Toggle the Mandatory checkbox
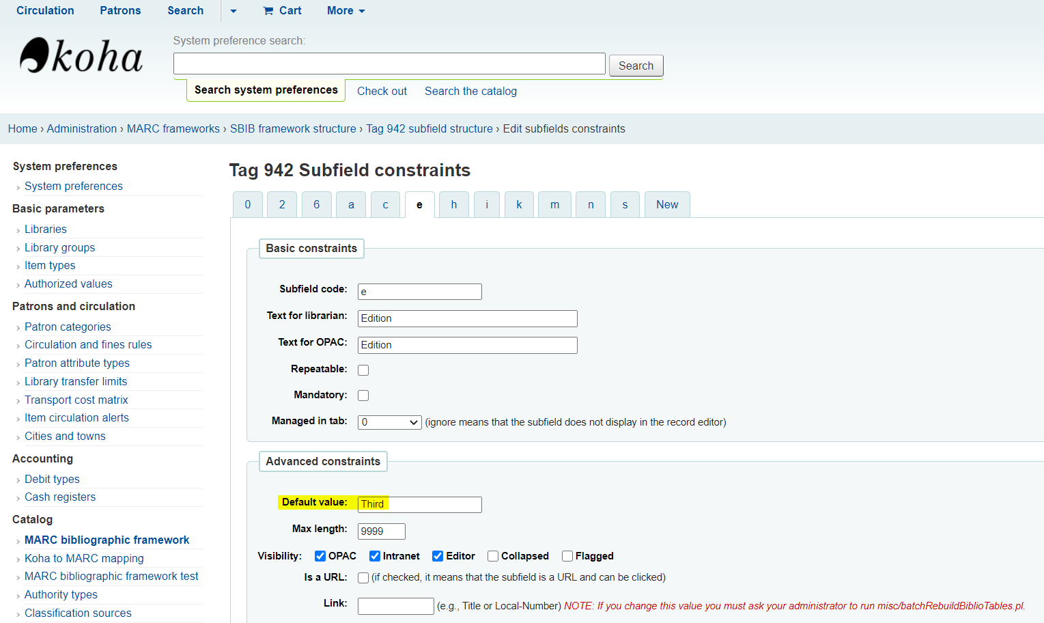This screenshot has width=1044, height=623. click(363, 396)
